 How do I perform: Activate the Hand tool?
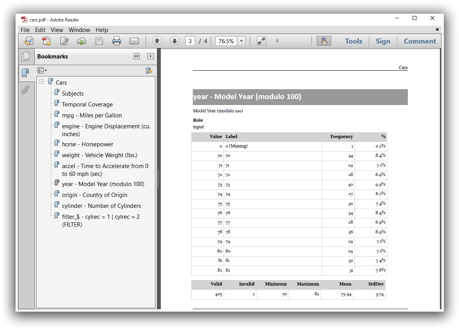(324, 41)
